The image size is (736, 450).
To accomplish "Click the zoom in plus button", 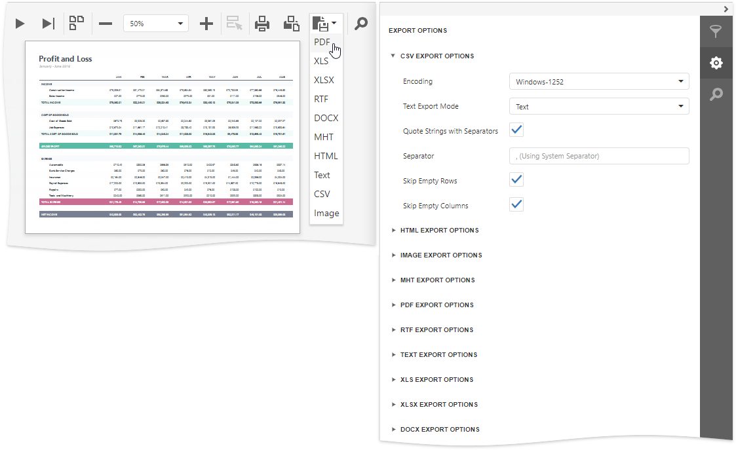I will coord(206,24).
